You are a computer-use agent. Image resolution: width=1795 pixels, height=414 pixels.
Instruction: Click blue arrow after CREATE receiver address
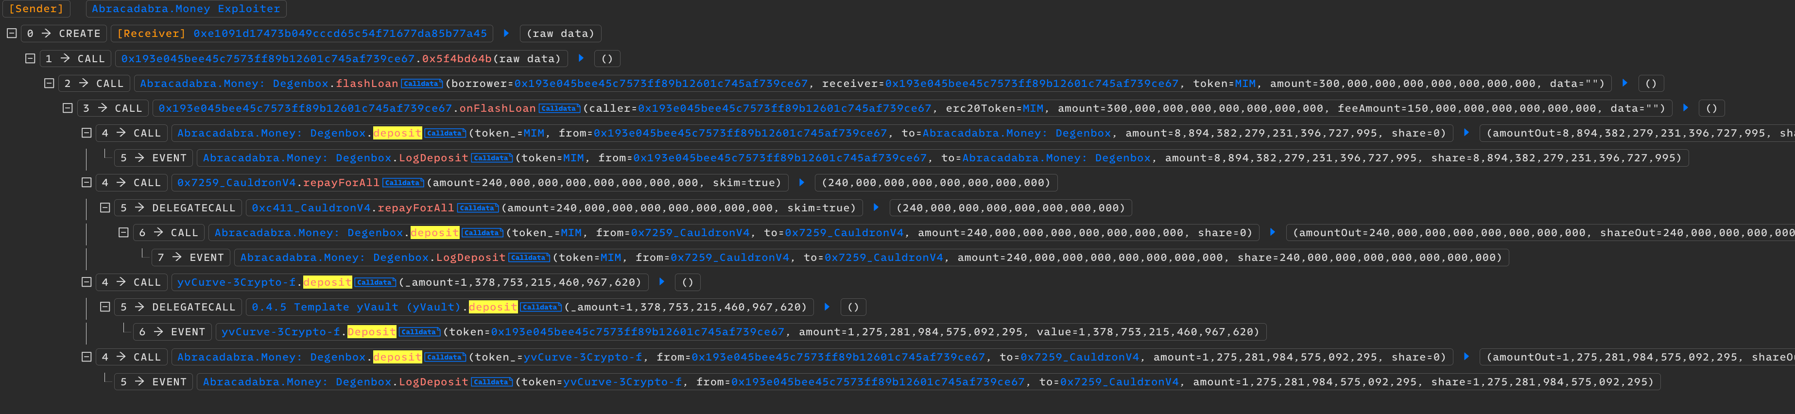pyautogui.click(x=507, y=34)
